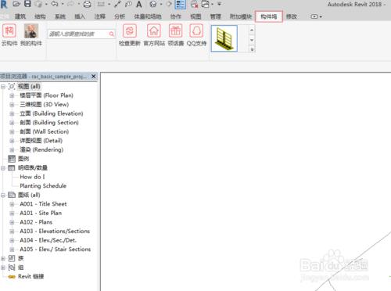Expand the 剖面 (Building Section) node
The image size is (391, 291).
click(x=12, y=123)
